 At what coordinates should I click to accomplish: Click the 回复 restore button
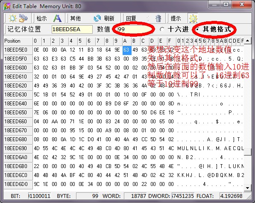coord(131,18)
